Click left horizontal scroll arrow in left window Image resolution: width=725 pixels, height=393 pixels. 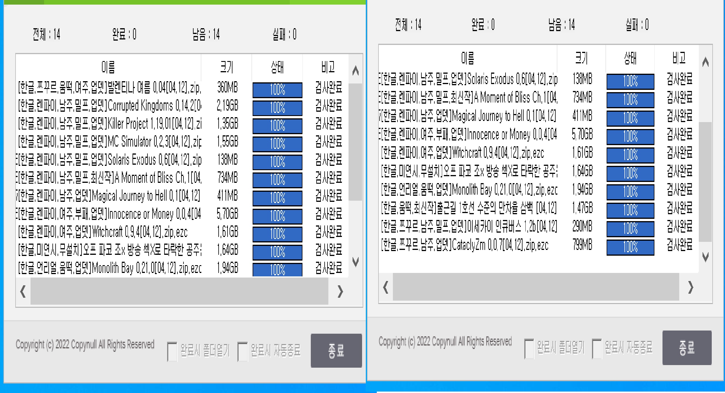point(23,291)
